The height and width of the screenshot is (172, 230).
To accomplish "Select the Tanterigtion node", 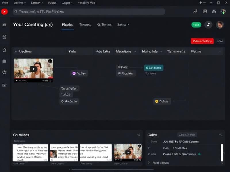I will click(69, 89).
